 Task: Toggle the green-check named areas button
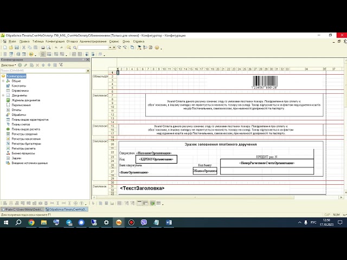[152, 203]
